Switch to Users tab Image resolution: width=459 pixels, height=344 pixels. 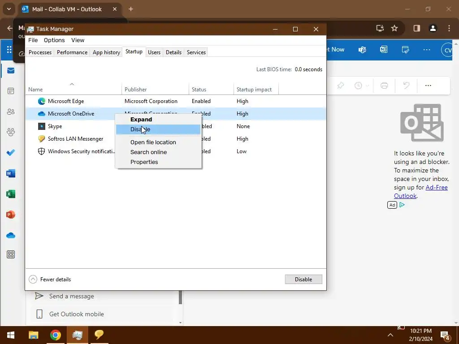(154, 52)
